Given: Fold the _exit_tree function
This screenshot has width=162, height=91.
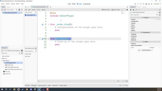Looking at the screenshot, I should 49,39.
